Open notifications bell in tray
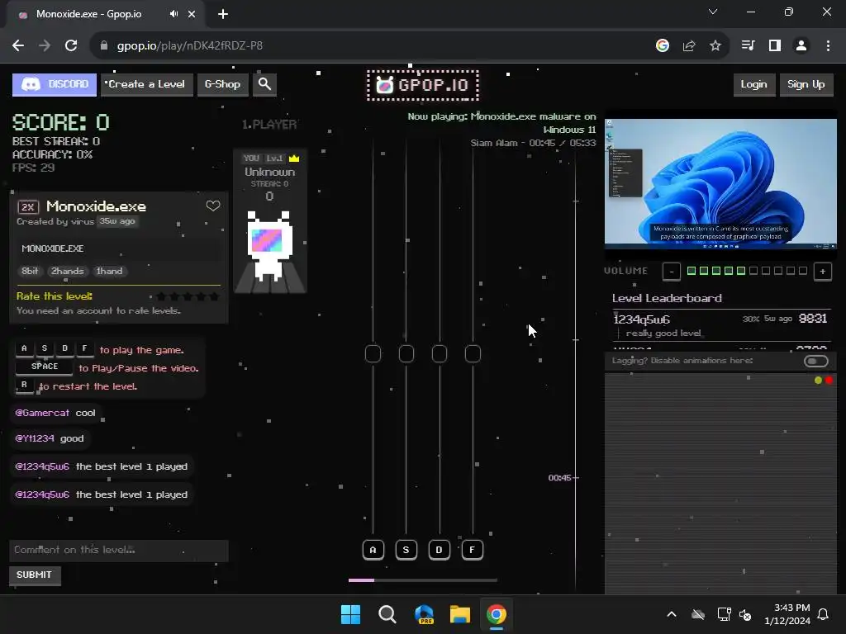846x634 pixels. point(824,614)
